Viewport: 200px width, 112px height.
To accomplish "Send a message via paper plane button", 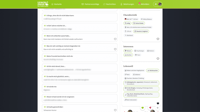I will [x=150, y=108].
